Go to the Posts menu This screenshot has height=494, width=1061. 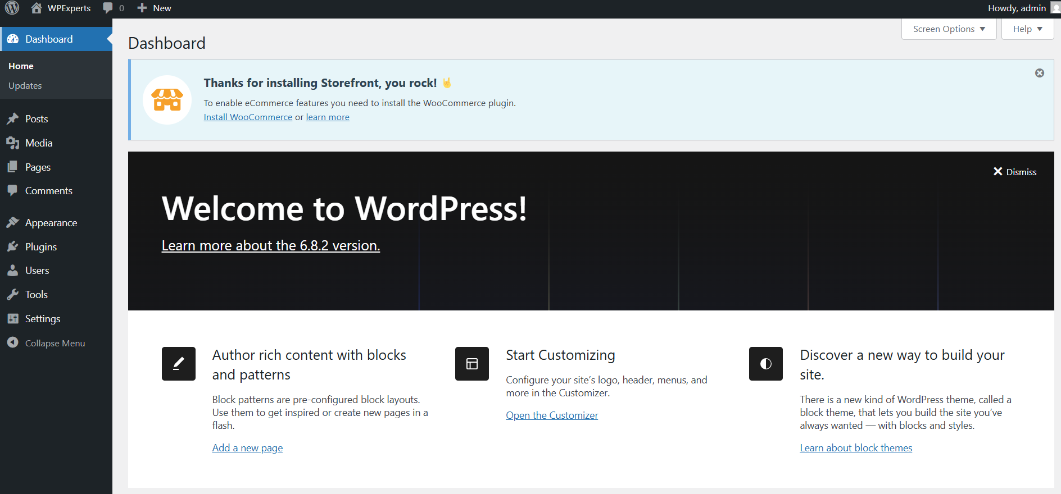pos(56,119)
